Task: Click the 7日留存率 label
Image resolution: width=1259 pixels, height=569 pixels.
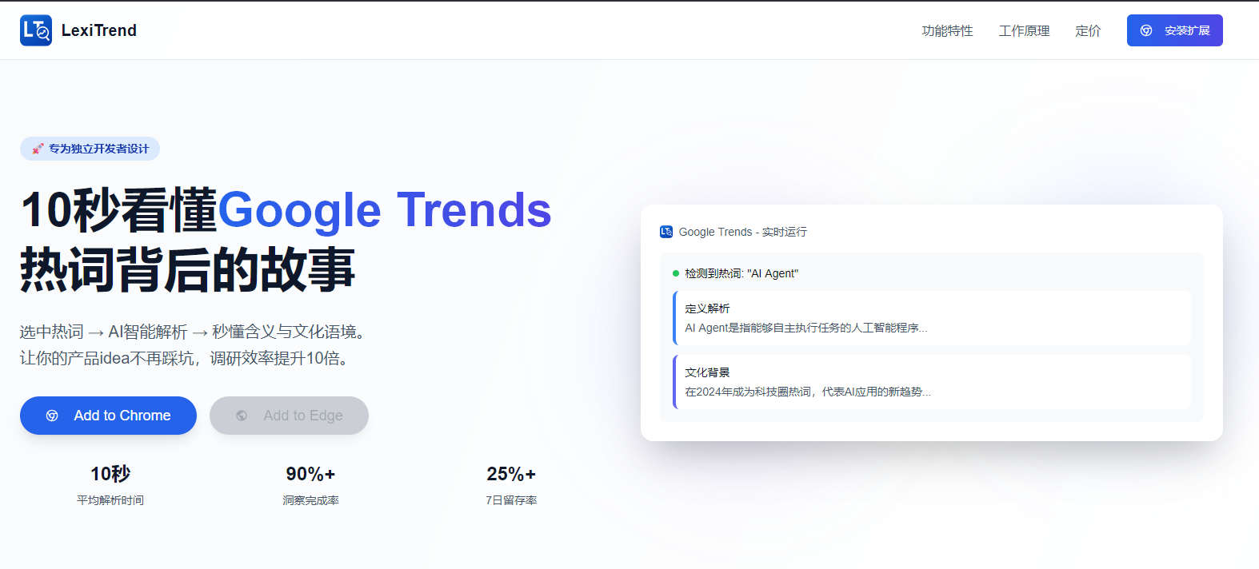Action: 511,500
